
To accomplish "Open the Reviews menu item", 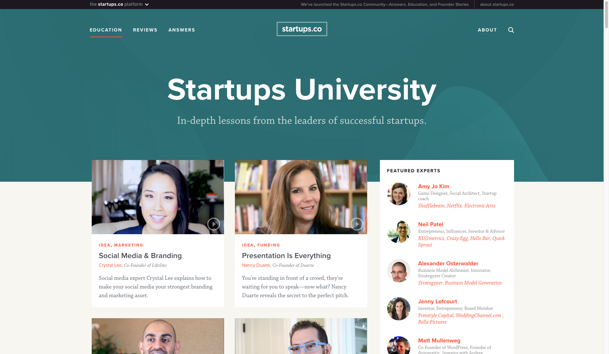I will pyautogui.click(x=145, y=30).
